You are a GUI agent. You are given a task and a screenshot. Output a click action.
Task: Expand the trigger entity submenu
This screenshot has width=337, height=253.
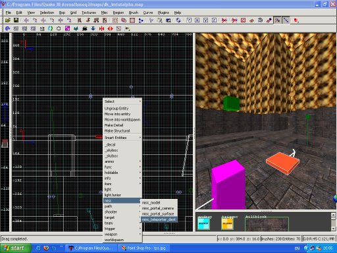(122, 229)
